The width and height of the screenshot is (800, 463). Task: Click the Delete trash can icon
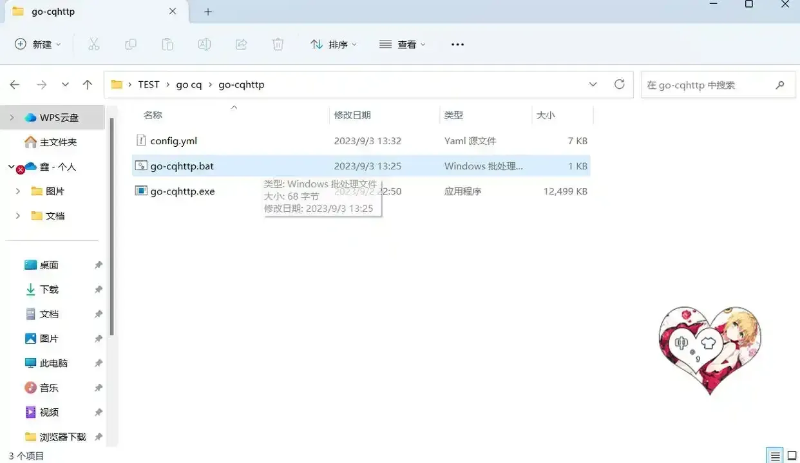tap(278, 44)
